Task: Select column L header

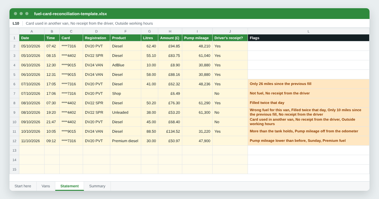Action: point(309,31)
